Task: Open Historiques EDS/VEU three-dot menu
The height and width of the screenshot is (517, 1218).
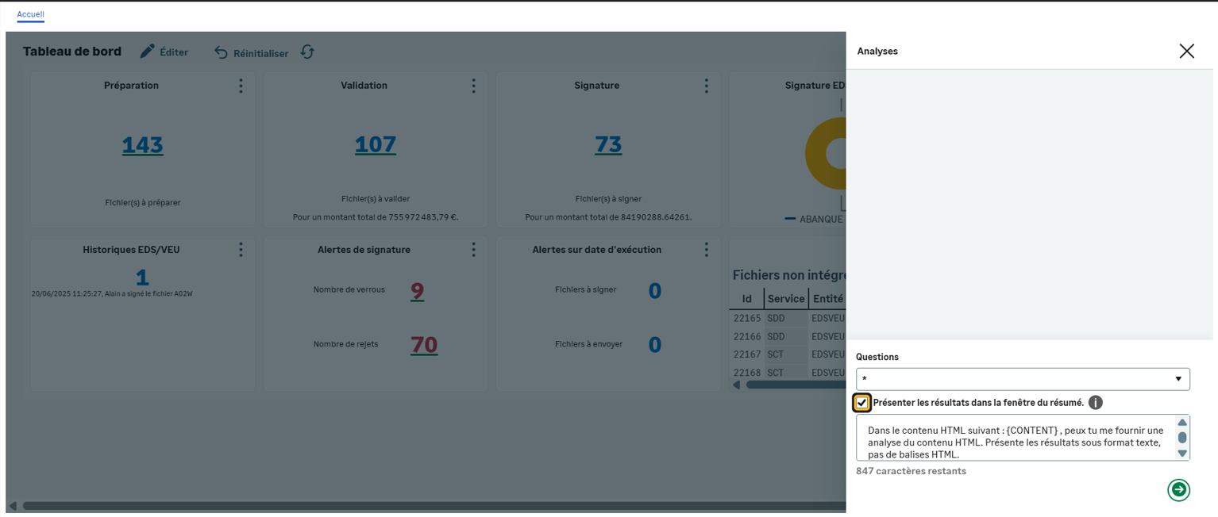Action: pyautogui.click(x=241, y=250)
